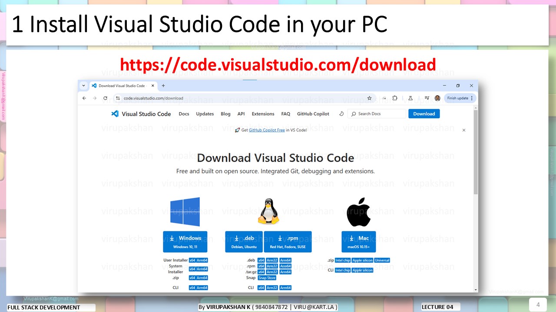Open the API menu item

point(241,114)
